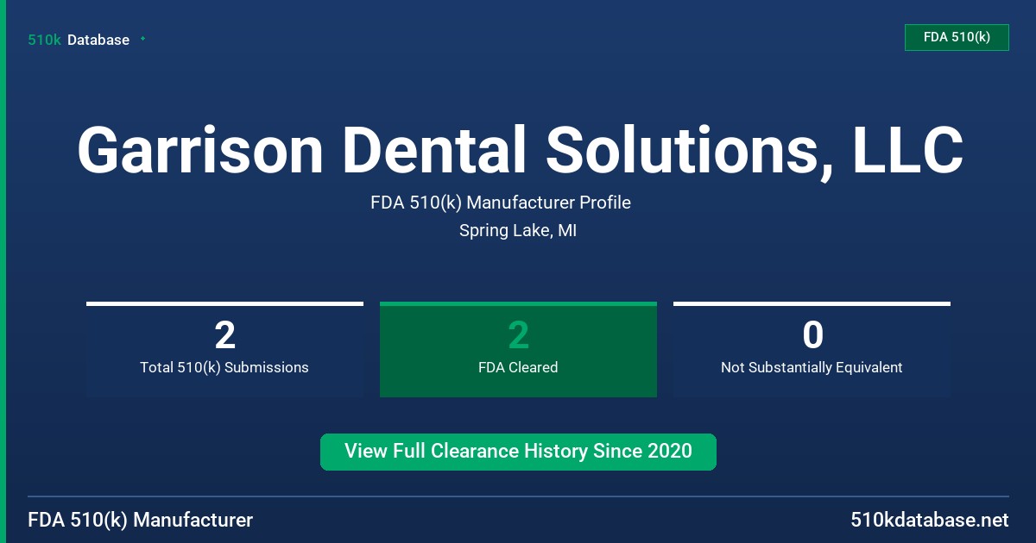Click the Spring Lake, MI location text
This screenshot has width=1036, height=543.
518,231
